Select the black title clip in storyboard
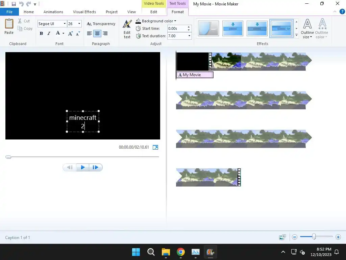The height and width of the screenshot is (260, 346). (192, 62)
